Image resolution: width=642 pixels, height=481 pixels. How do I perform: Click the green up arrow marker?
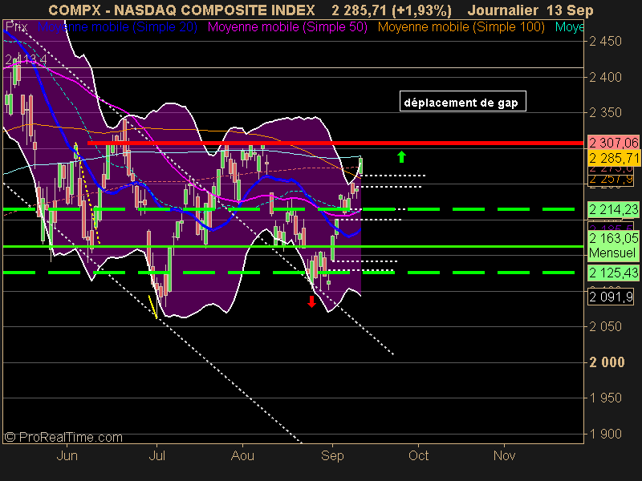[x=401, y=156]
